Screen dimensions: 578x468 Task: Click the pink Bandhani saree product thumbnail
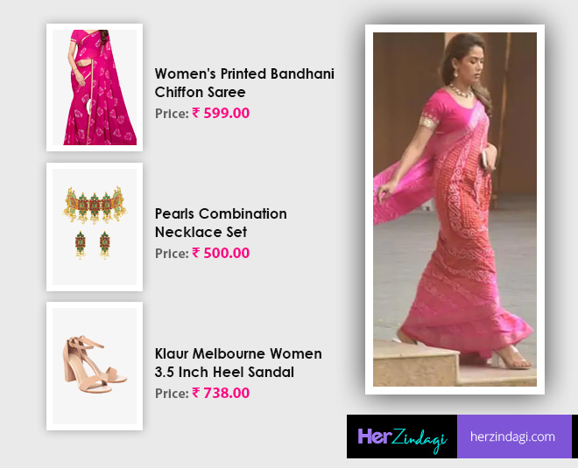tap(95, 87)
